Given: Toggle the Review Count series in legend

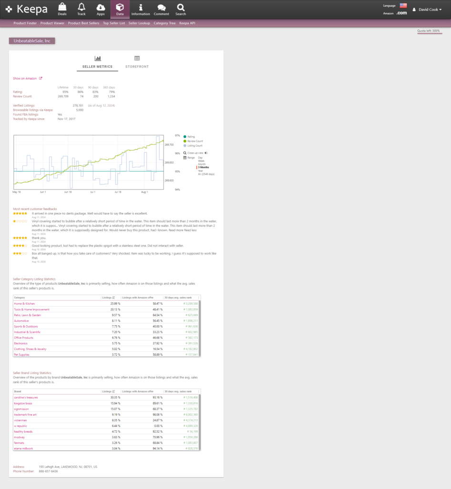Looking at the screenshot, I should pos(193,141).
